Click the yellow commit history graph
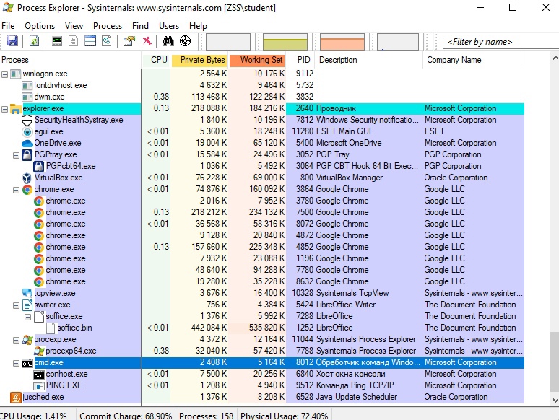Screen dimensions: 559x420 click(x=285, y=42)
